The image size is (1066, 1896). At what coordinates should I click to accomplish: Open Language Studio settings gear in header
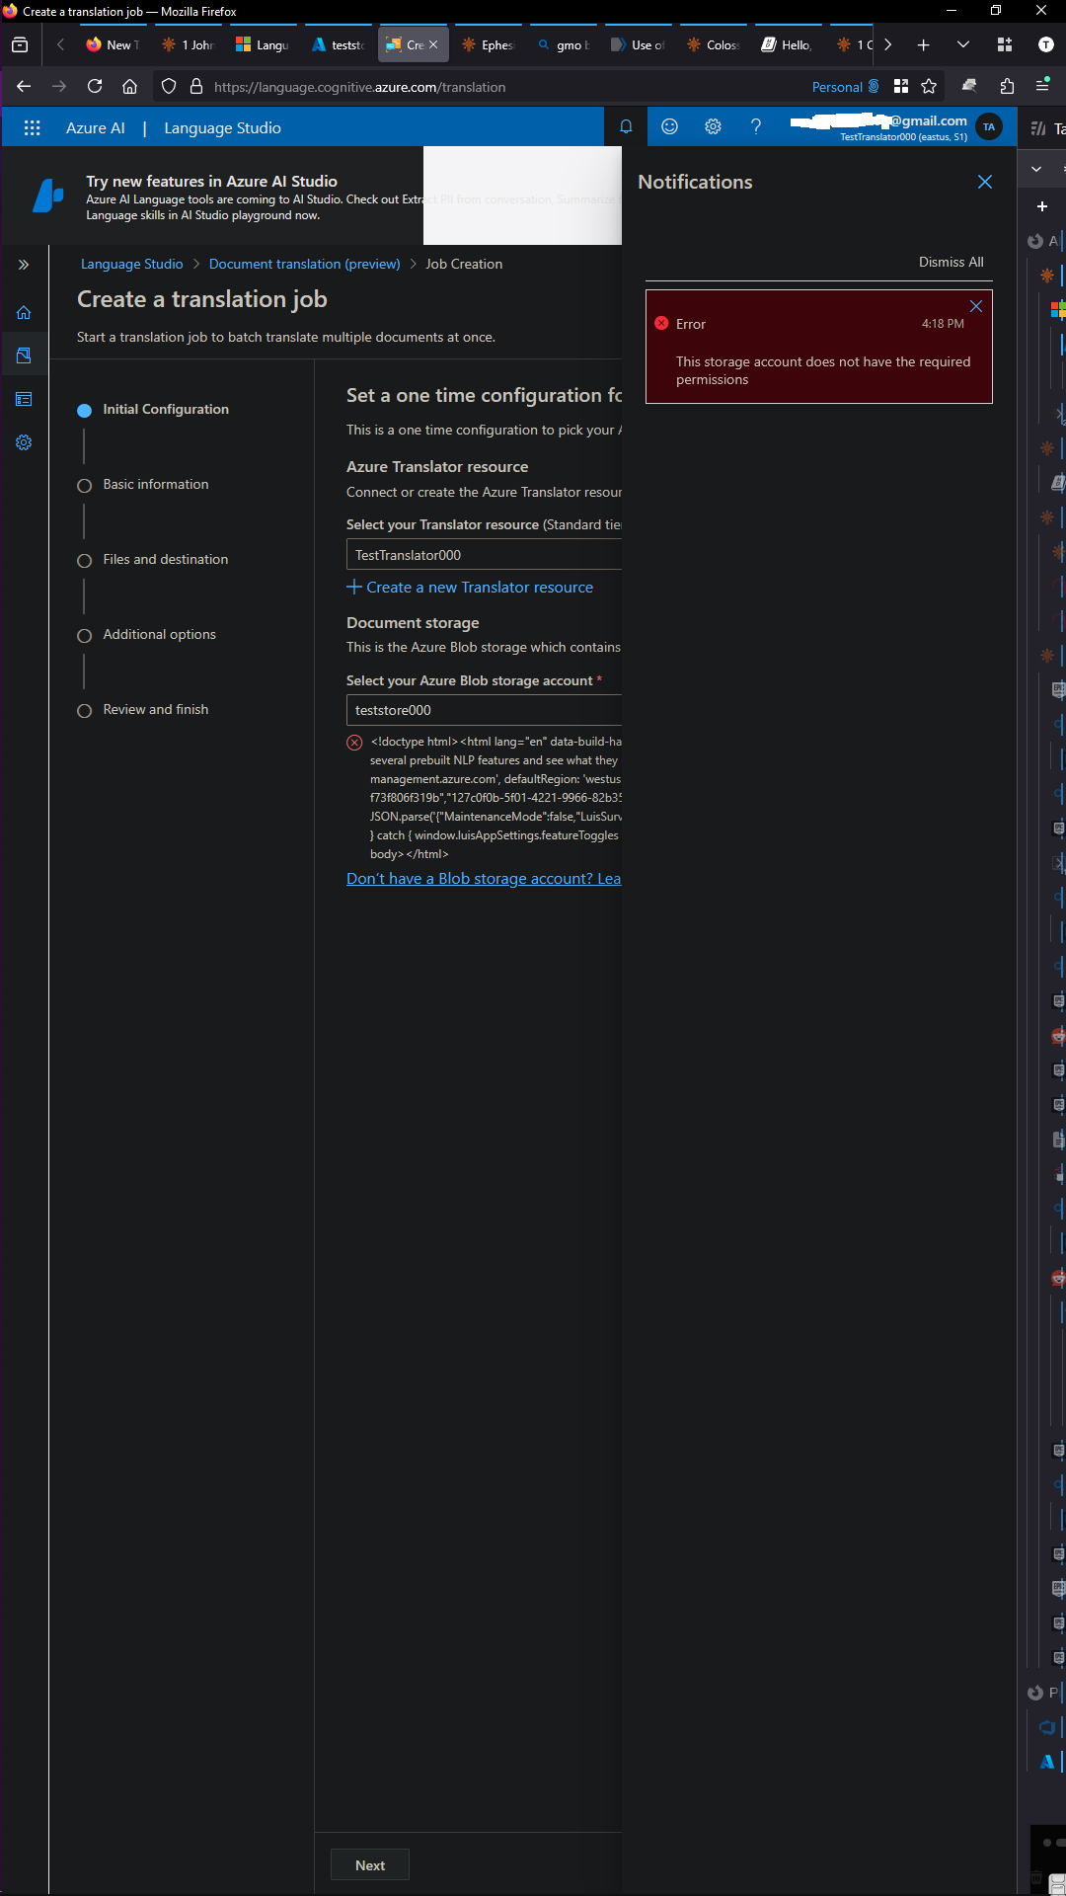pos(713,126)
